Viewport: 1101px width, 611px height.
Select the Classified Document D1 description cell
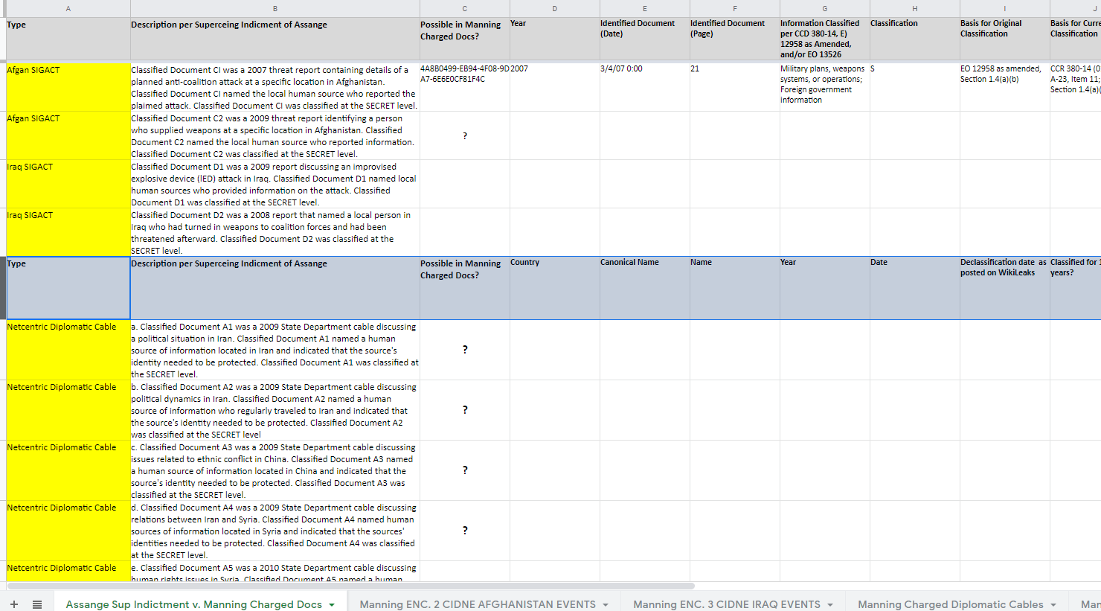(275, 184)
